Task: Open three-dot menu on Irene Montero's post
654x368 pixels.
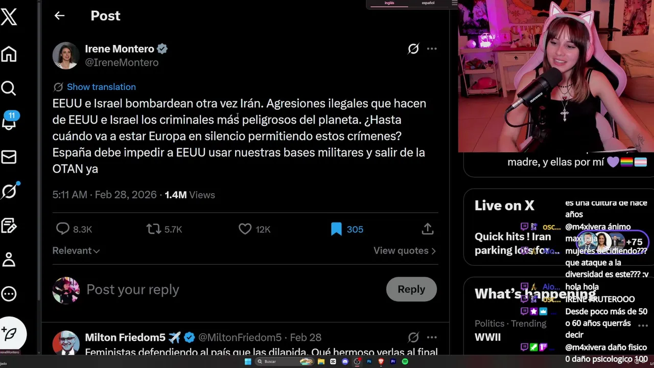Action: pyautogui.click(x=432, y=49)
